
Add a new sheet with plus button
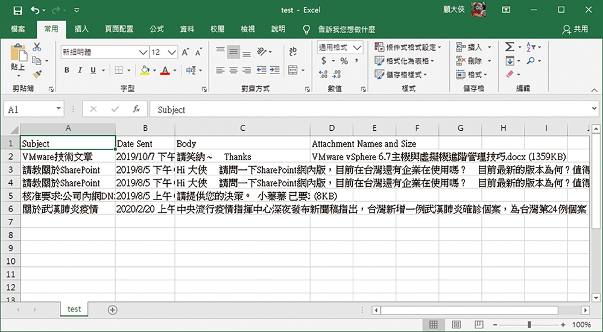112,310
